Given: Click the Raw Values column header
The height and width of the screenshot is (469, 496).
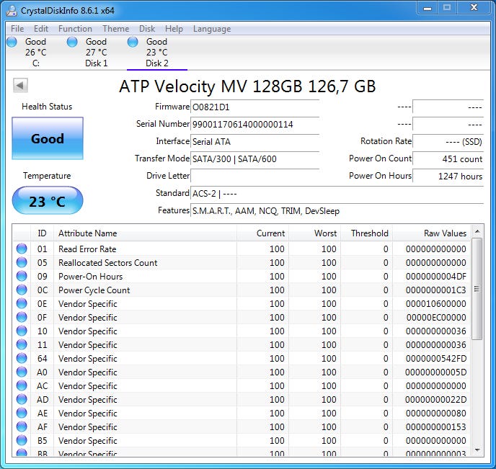Looking at the screenshot, I should coord(431,233).
